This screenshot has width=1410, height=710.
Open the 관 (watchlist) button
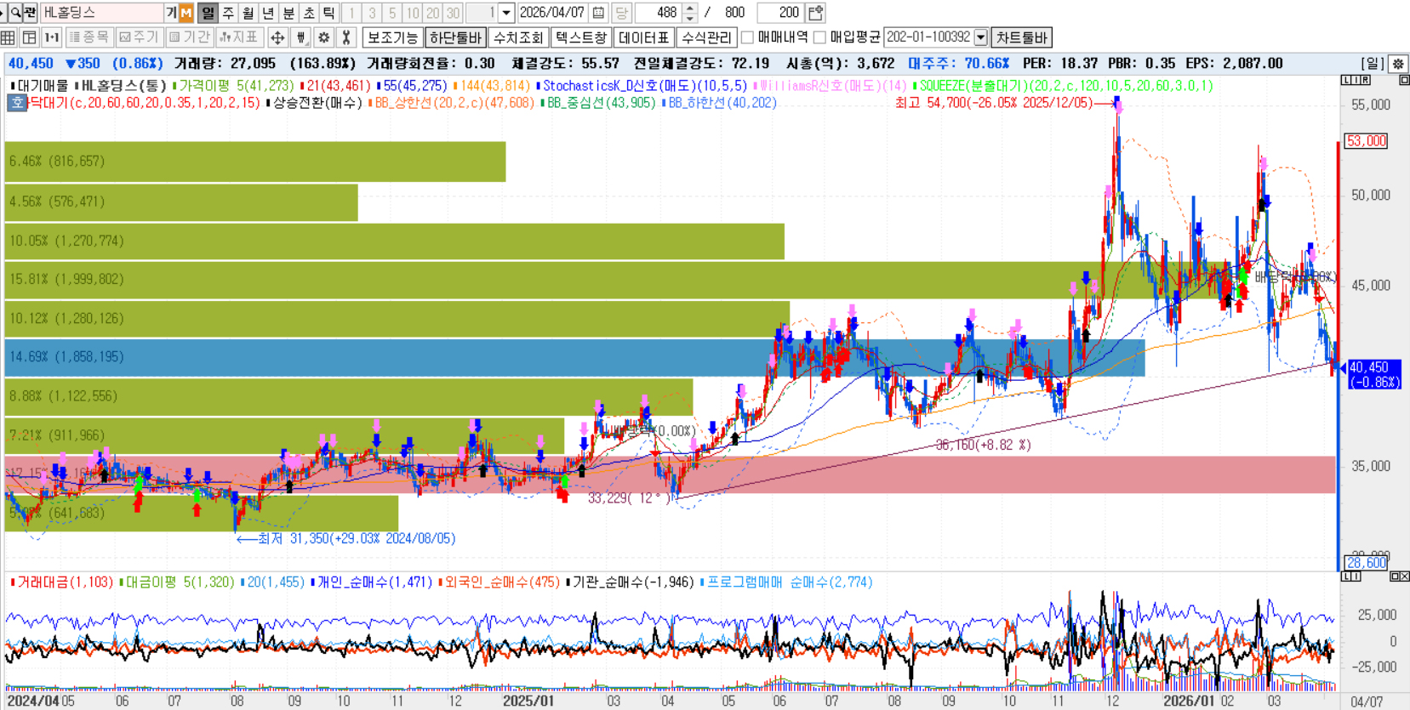pyautogui.click(x=30, y=13)
